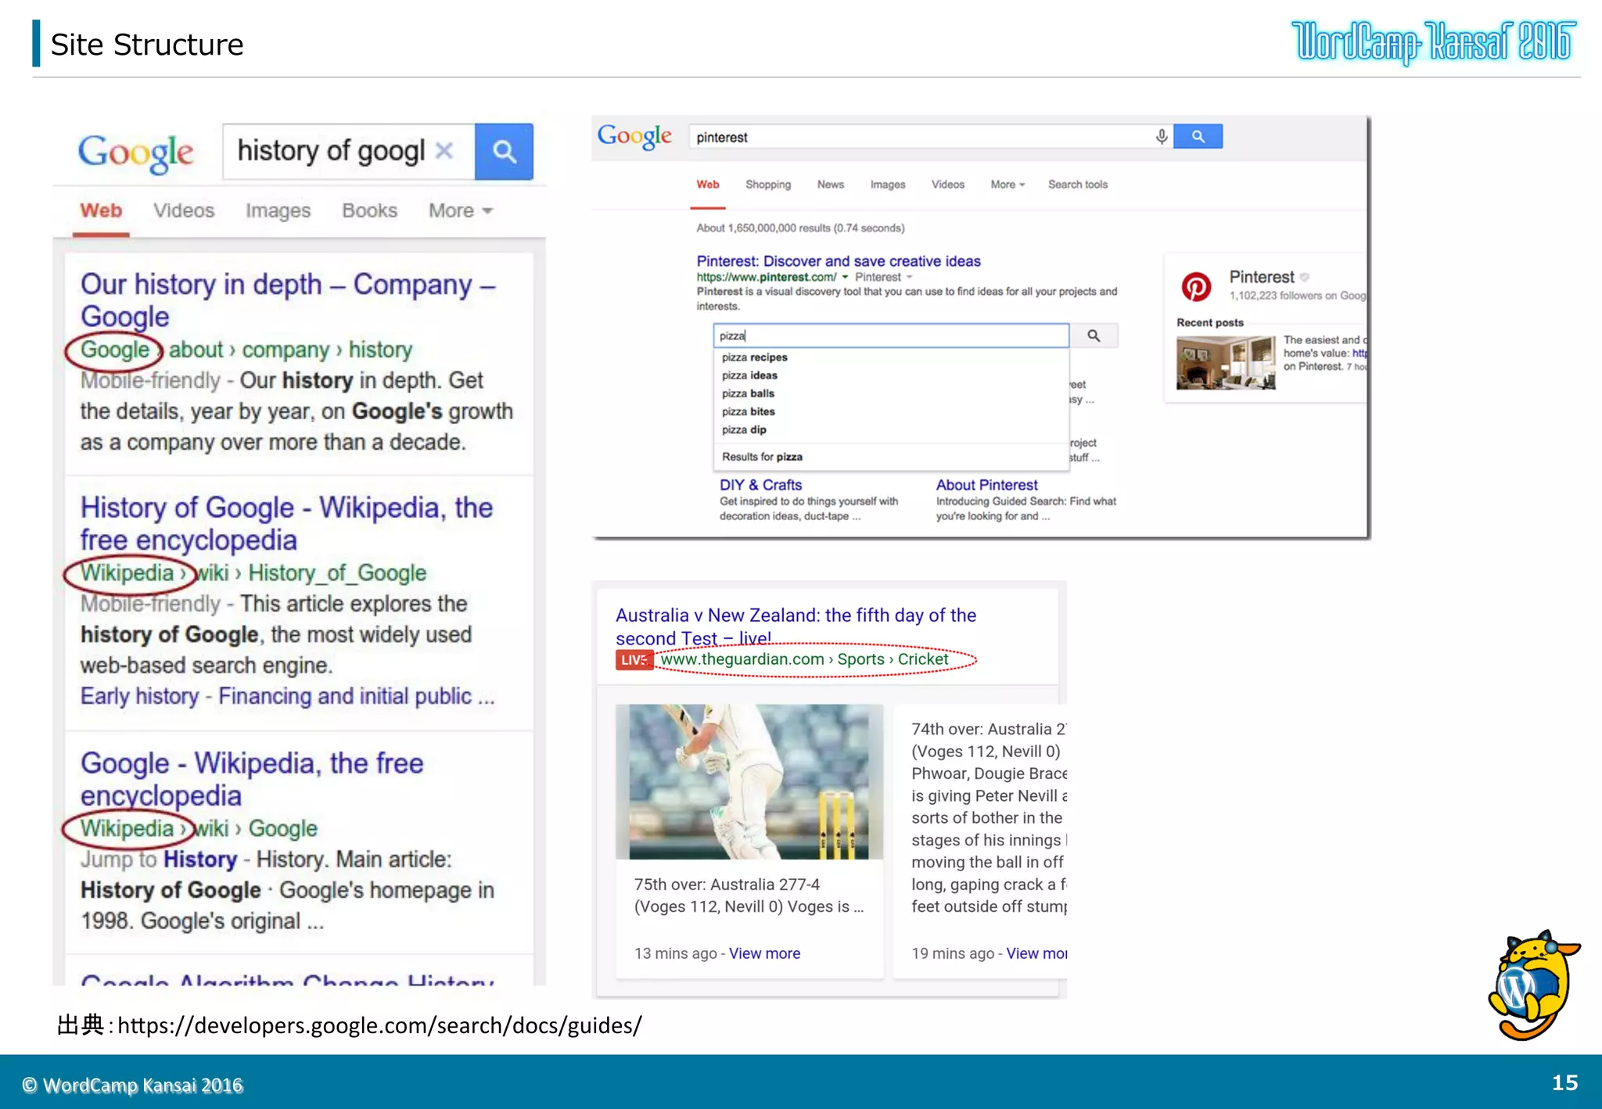This screenshot has width=1602, height=1109.
Task: Click the magnifier next to the pizza searchbox
Action: (1094, 336)
